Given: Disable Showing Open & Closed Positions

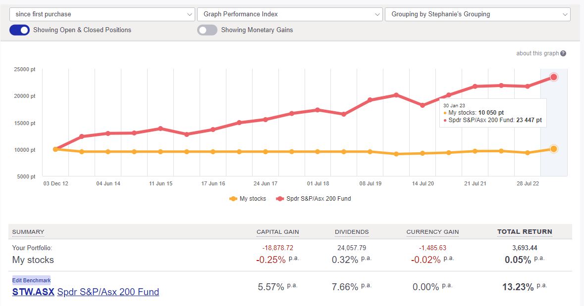Looking at the screenshot, I should (19, 30).
